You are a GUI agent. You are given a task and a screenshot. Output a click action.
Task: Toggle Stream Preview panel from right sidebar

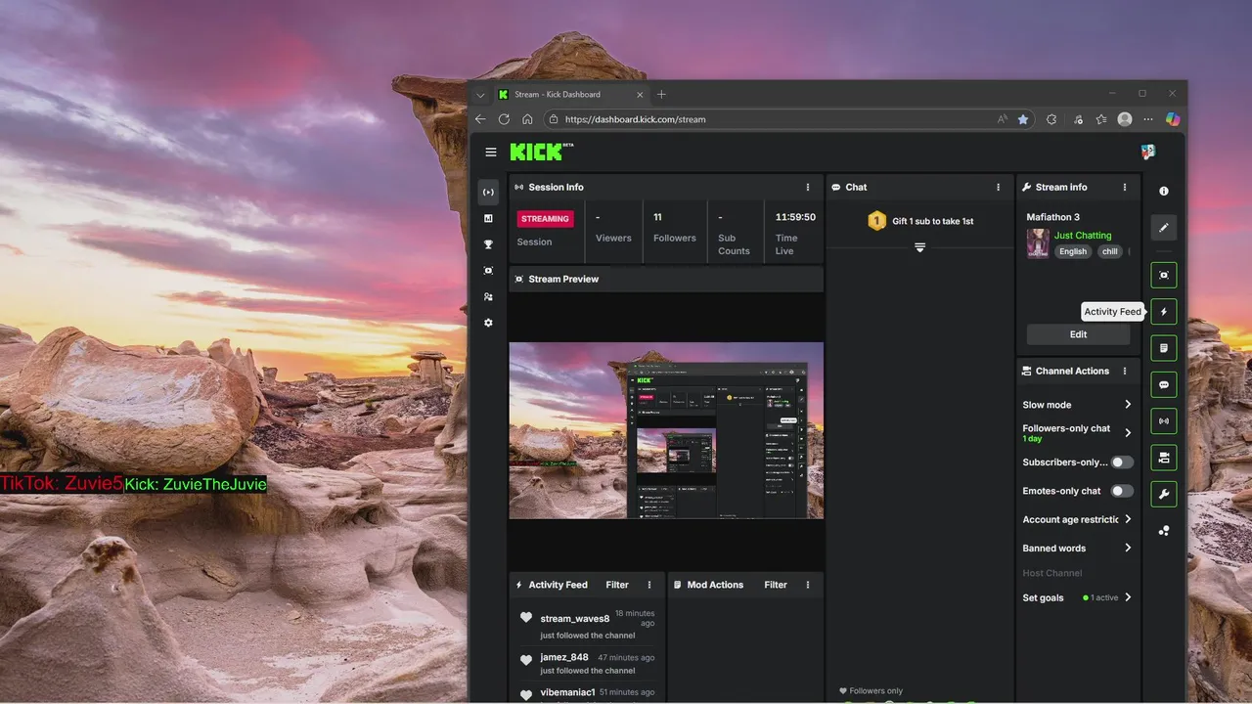tap(1164, 276)
